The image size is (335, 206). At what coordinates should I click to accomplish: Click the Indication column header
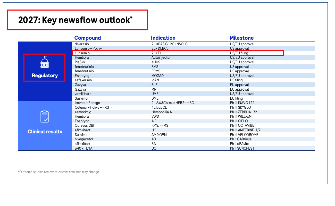(x=163, y=38)
